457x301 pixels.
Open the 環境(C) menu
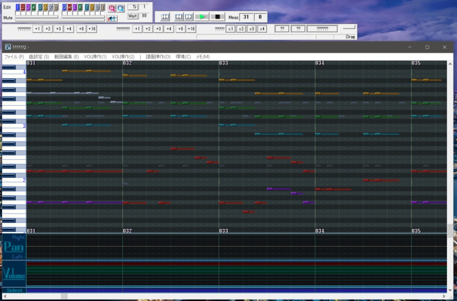183,57
